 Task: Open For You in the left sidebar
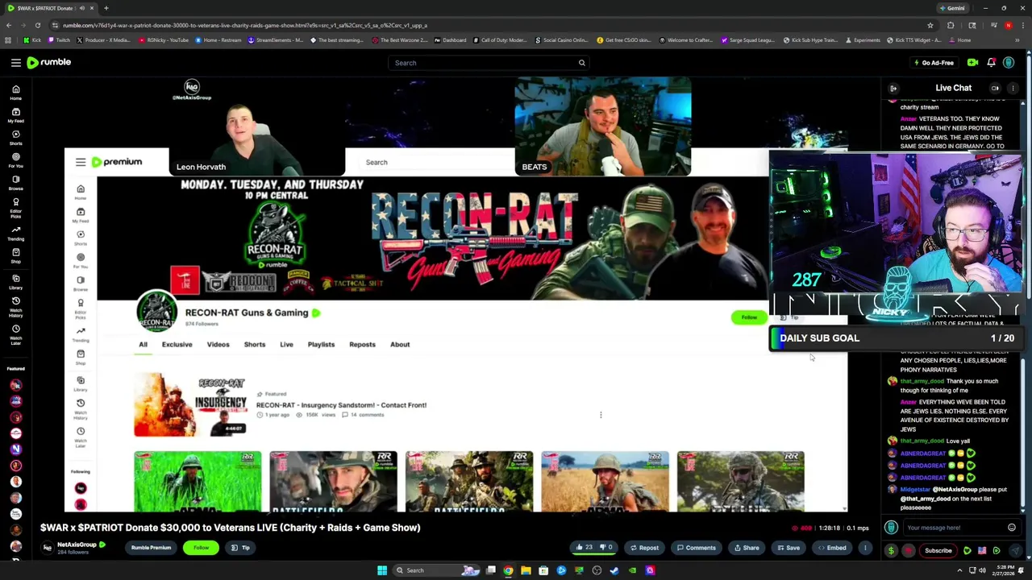15,160
